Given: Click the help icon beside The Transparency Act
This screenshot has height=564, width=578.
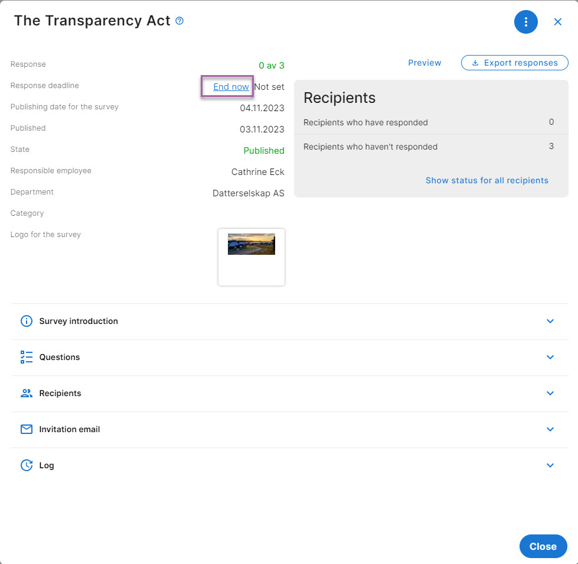Looking at the screenshot, I should (179, 21).
